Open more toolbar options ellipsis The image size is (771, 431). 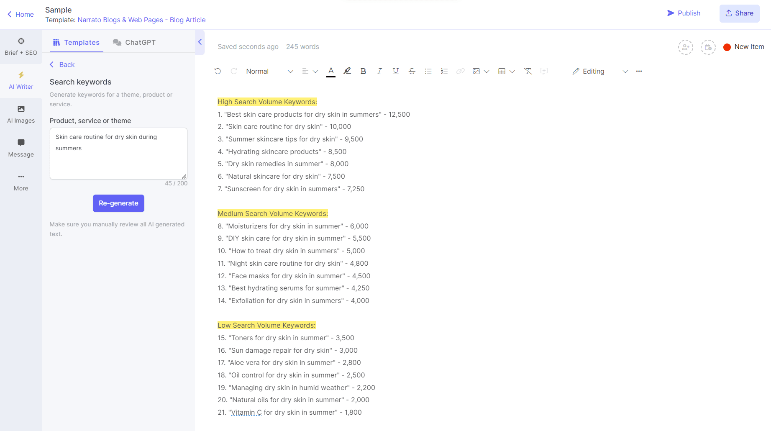point(639,71)
